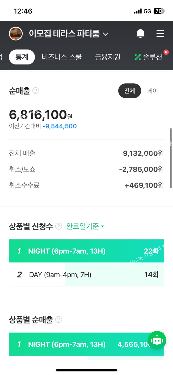Tap the help icon beside 상품별 신청수

pyautogui.click(x=59, y=226)
